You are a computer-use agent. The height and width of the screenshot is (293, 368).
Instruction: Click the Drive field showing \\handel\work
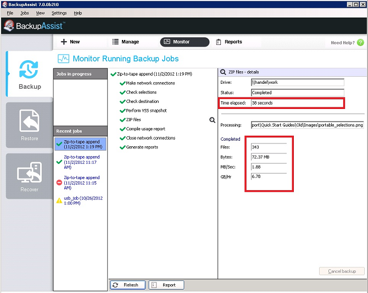click(x=297, y=82)
